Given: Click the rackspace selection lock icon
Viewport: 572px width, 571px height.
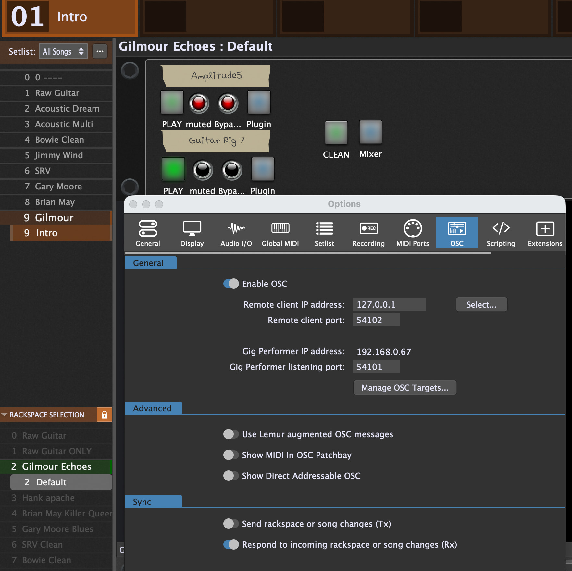Looking at the screenshot, I should (x=105, y=415).
